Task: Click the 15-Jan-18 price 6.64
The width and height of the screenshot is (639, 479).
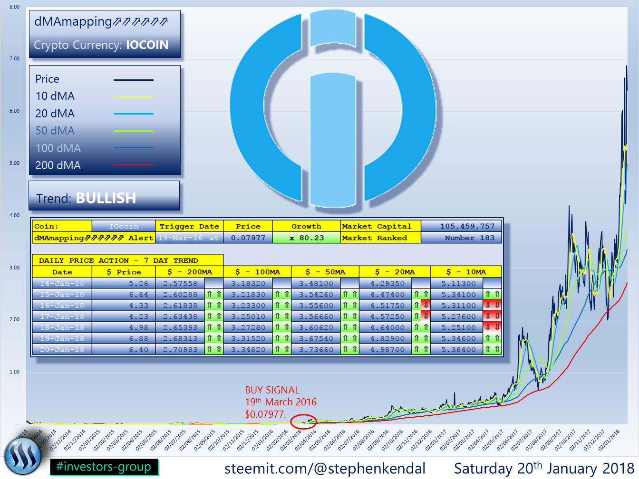Action: click(124, 295)
